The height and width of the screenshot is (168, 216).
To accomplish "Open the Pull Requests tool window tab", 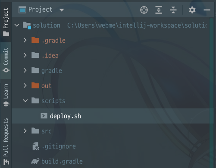I will [6, 141].
